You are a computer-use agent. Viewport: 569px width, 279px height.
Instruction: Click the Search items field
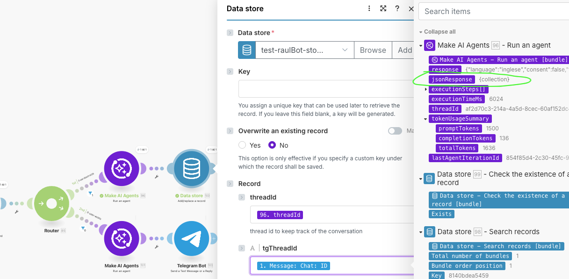[x=493, y=11]
